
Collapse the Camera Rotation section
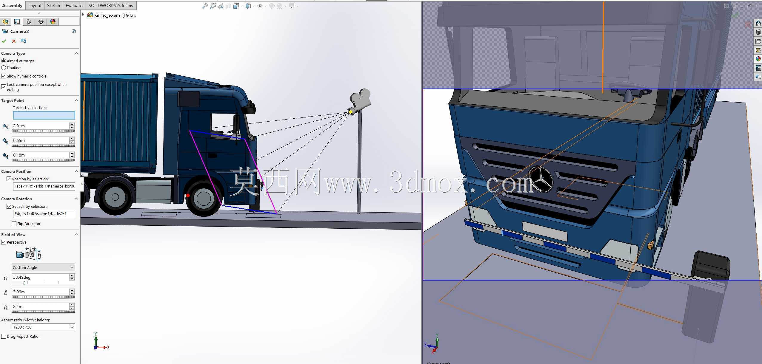(x=76, y=199)
